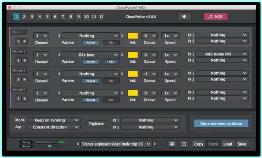Go to previous pattern in Melody 2 row
Viewport: 262px width, 158px height.
click(59, 74)
